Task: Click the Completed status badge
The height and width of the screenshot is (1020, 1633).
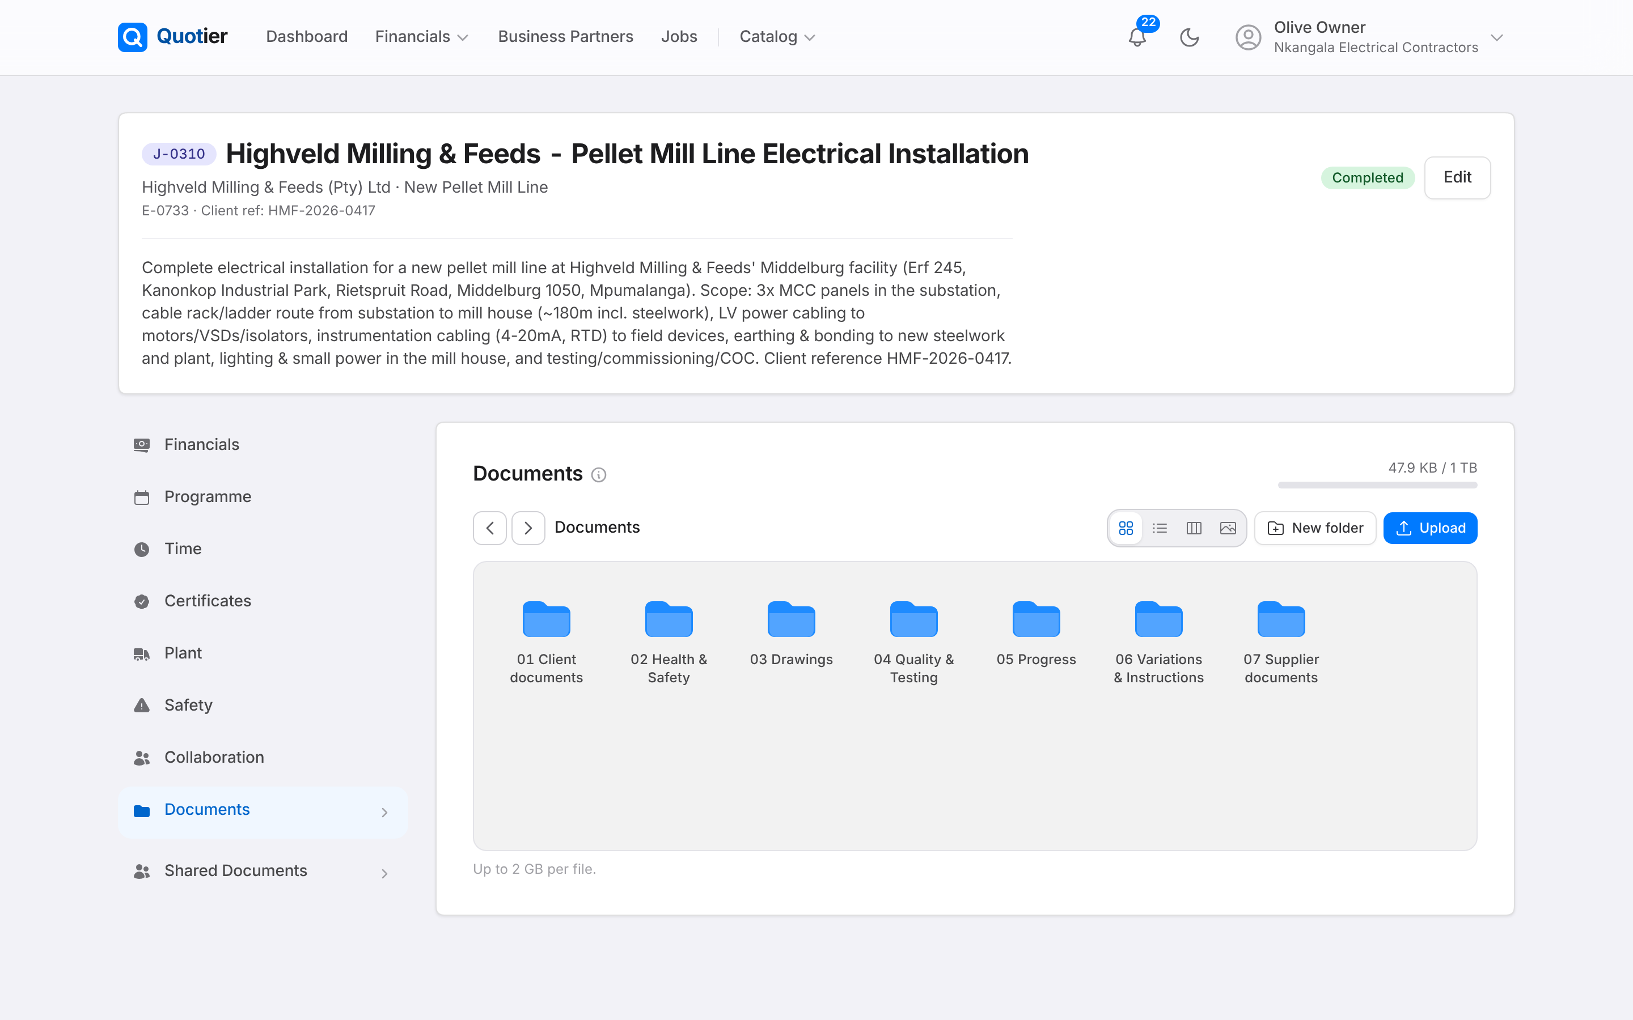Action: 1367,178
